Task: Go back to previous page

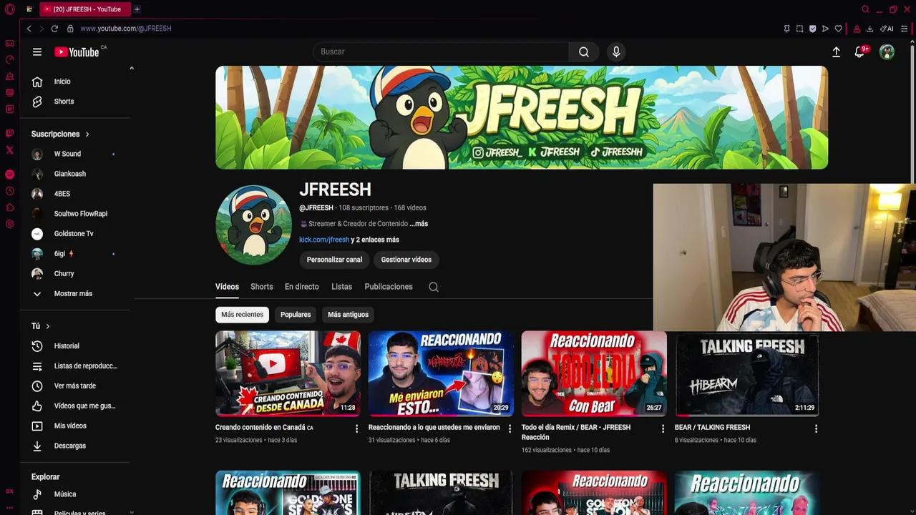Action: click(x=29, y=29)
